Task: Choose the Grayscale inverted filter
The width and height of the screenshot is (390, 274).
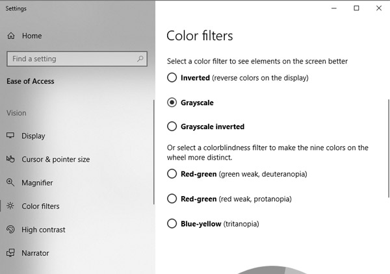Action: (x=172, y=127)
